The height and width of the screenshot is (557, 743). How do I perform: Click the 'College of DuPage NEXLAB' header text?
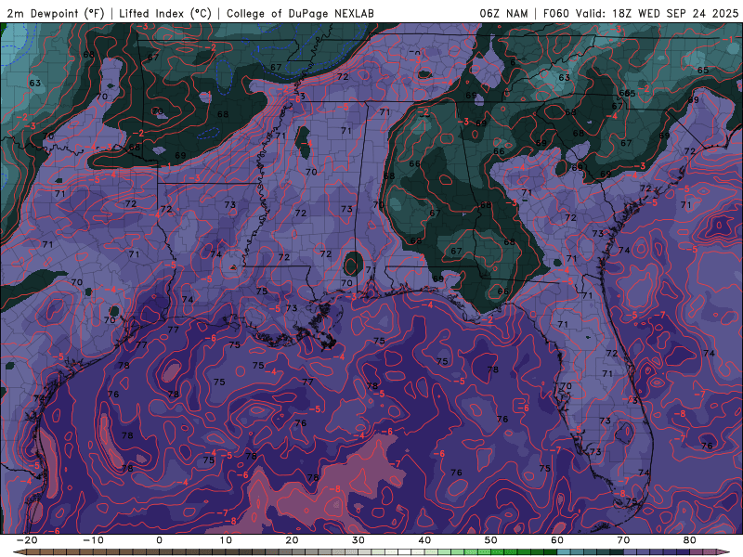(x=300, y=13)
